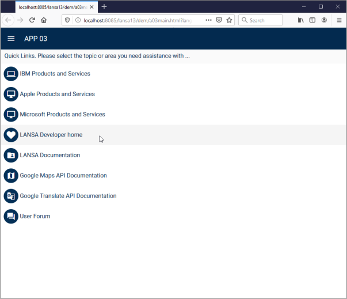Open the Library panel icon

click(300, 20)
